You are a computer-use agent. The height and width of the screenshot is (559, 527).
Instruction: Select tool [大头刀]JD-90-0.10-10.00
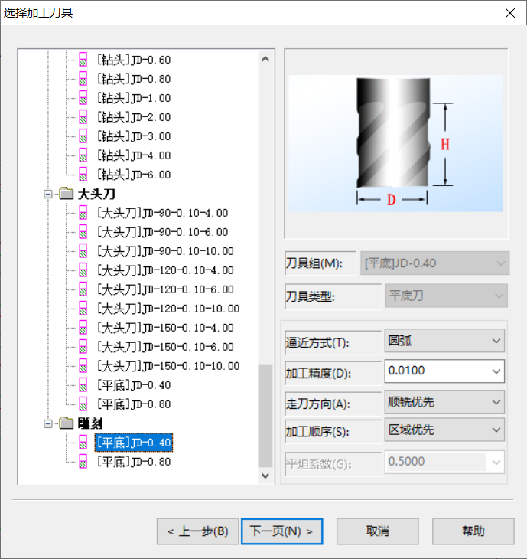pyautogui.click(x=165, y=251)
